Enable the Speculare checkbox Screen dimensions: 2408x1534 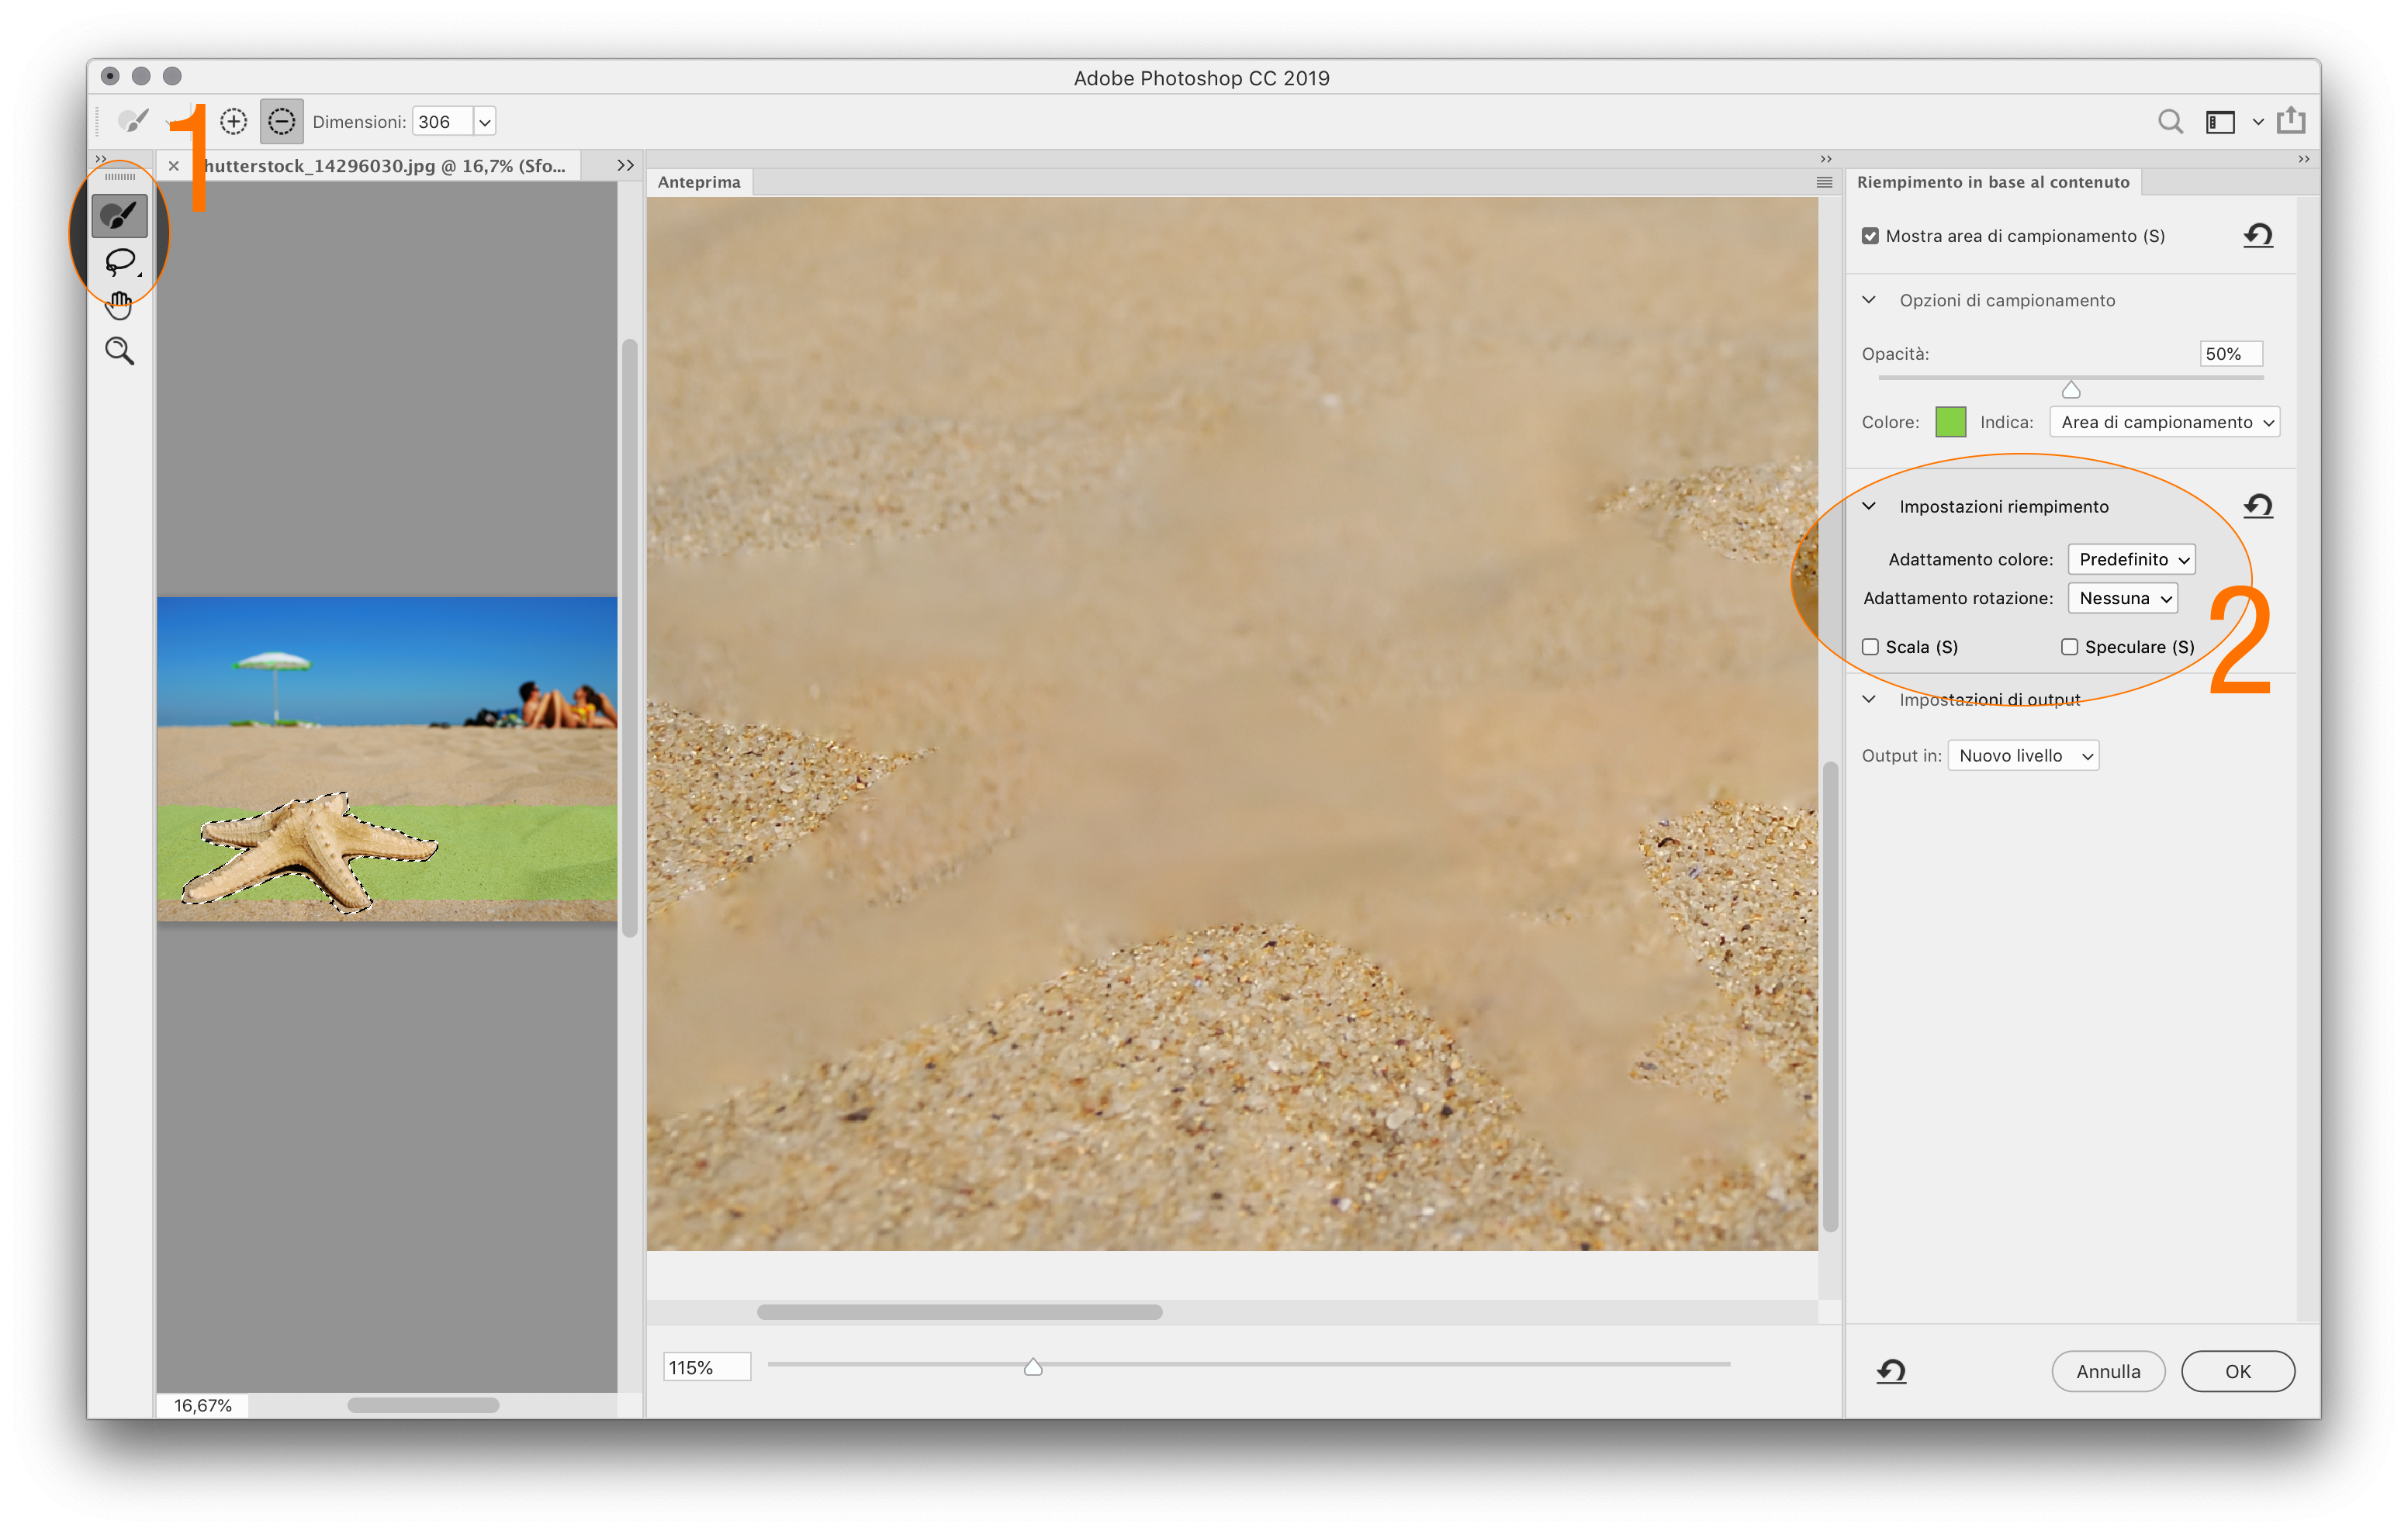pos(2068,647)
